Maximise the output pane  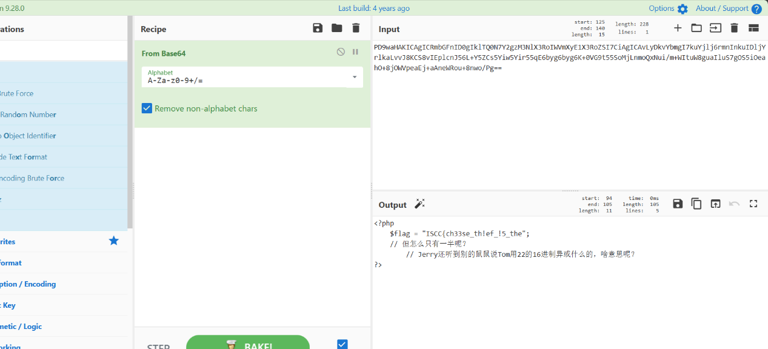753,204
